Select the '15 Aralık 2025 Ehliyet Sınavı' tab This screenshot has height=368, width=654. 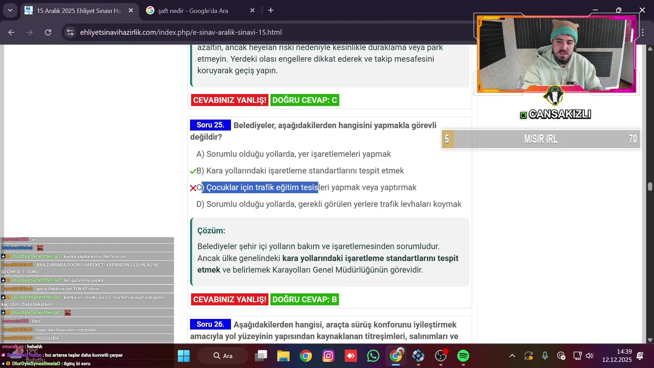click(79, 10)
